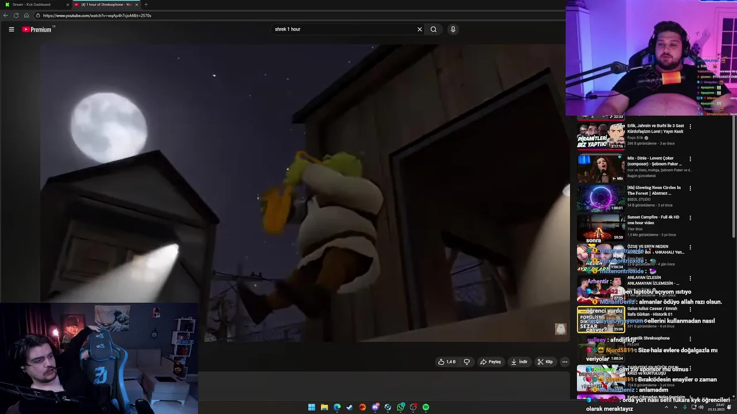The width and height of the screenshot is (737, 414).
Task: Dislike the video with thumbs-down
Action: (x=467, y=362)
